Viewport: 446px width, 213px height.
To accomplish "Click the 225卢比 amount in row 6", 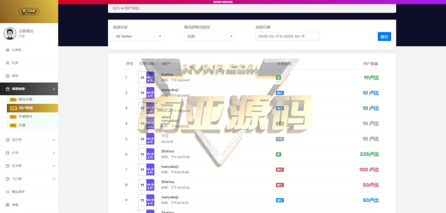I will pyautogui.click(x=369, y=154).
